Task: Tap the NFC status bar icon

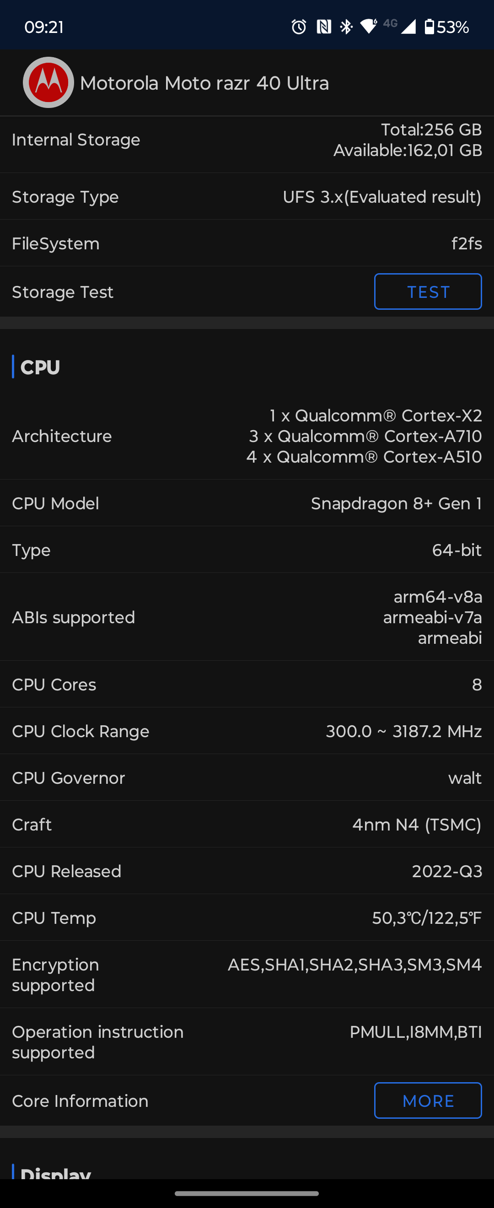Action: click(324, 27)
